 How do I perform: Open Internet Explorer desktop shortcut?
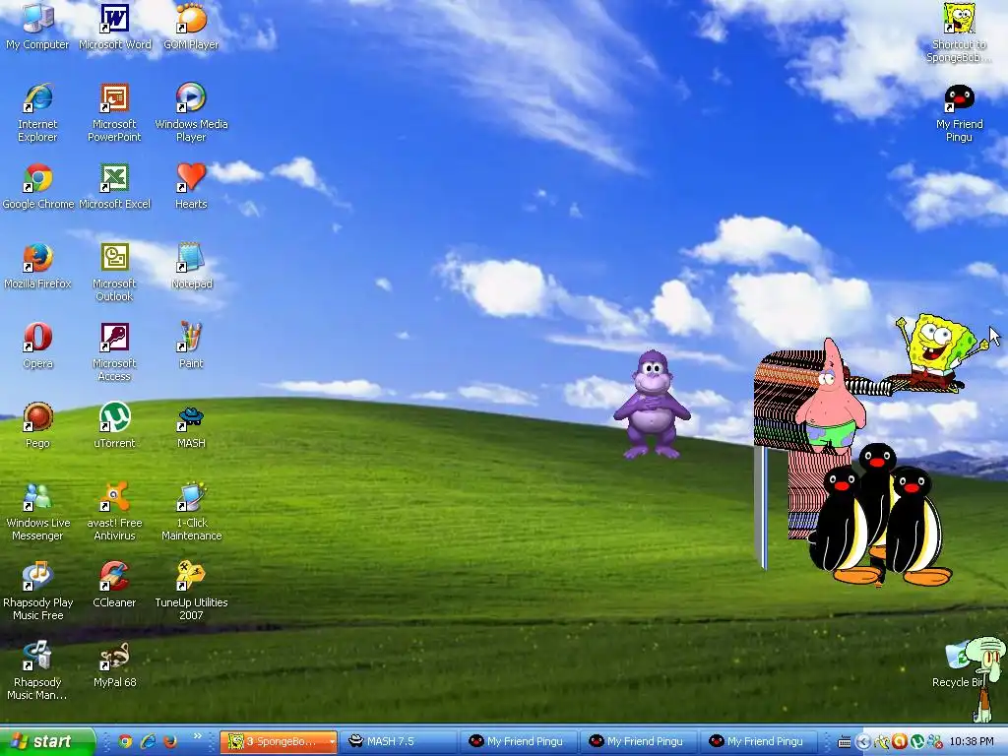coord(37,112)
